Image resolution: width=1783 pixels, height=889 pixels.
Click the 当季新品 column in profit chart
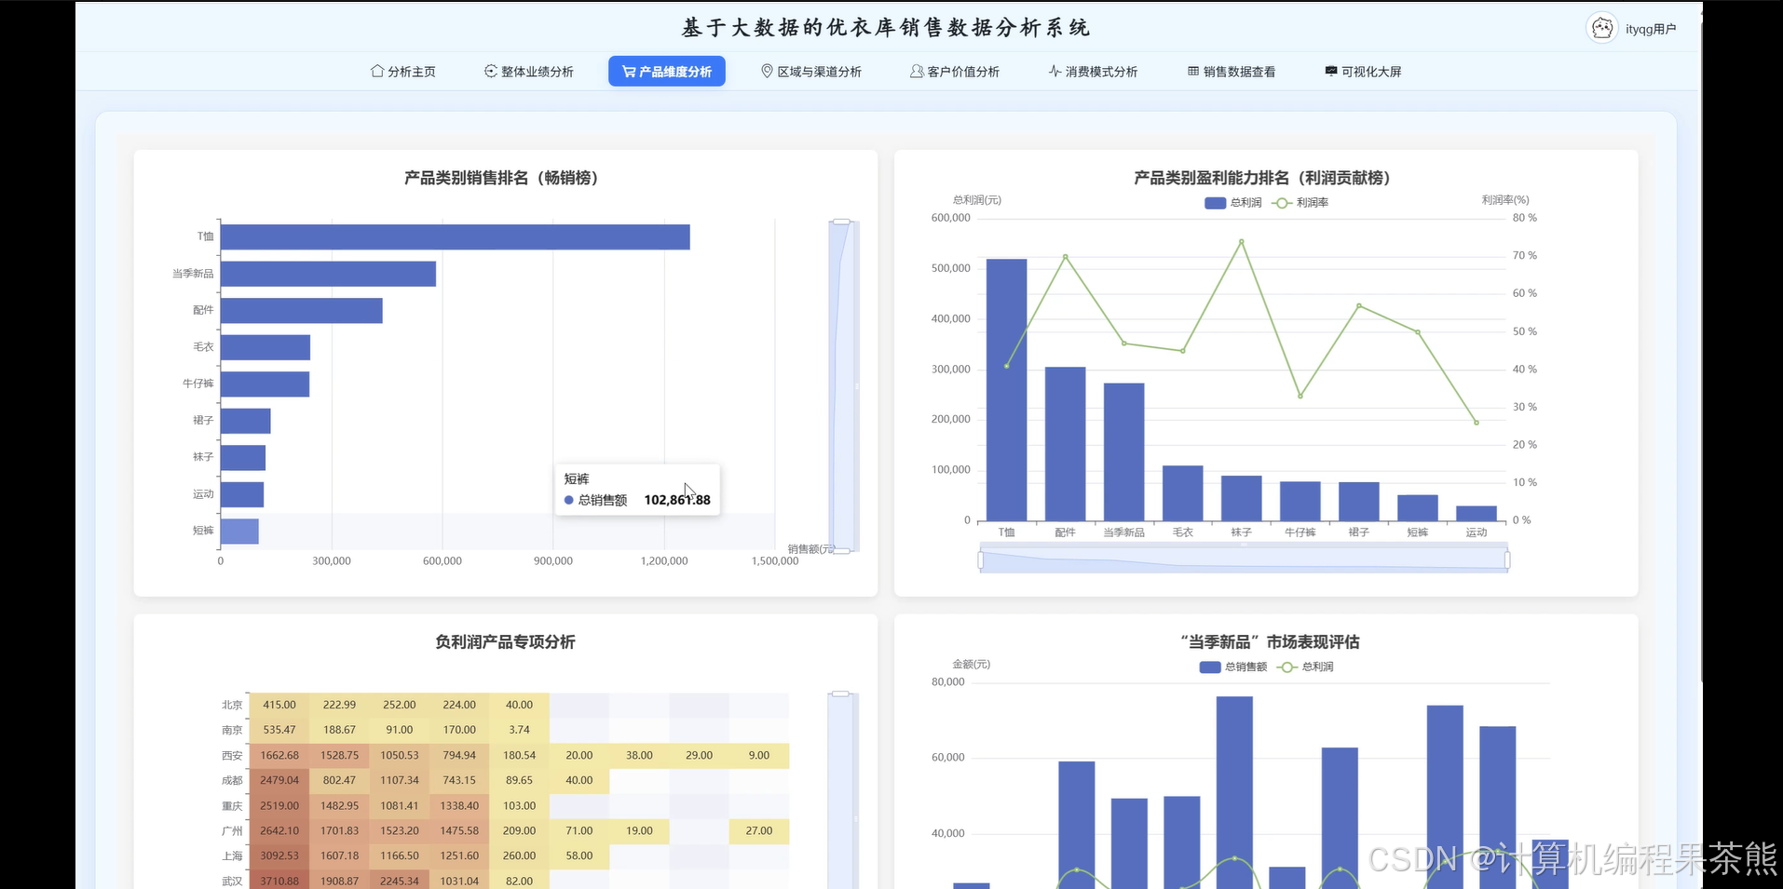[x=1124, y=452]
